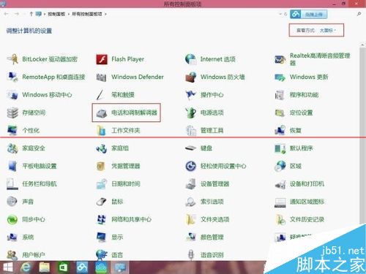Click the forward navigation arrow
This screenshot has height=274, width=366.
click(x=17, y=14)
